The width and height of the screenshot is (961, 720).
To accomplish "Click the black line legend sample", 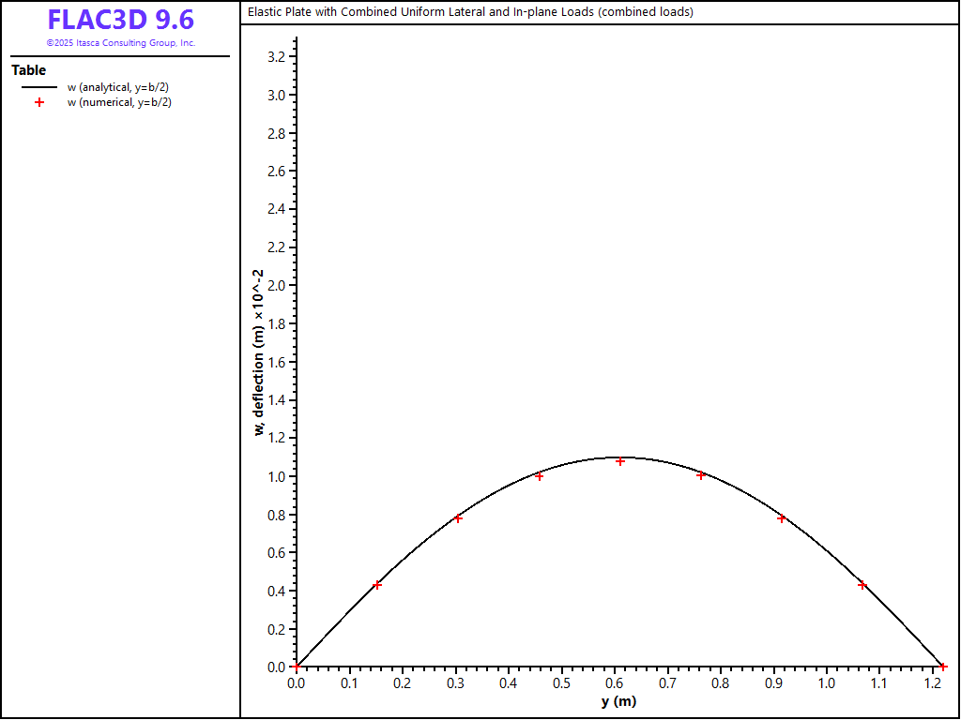I will [x=39, y=87].
